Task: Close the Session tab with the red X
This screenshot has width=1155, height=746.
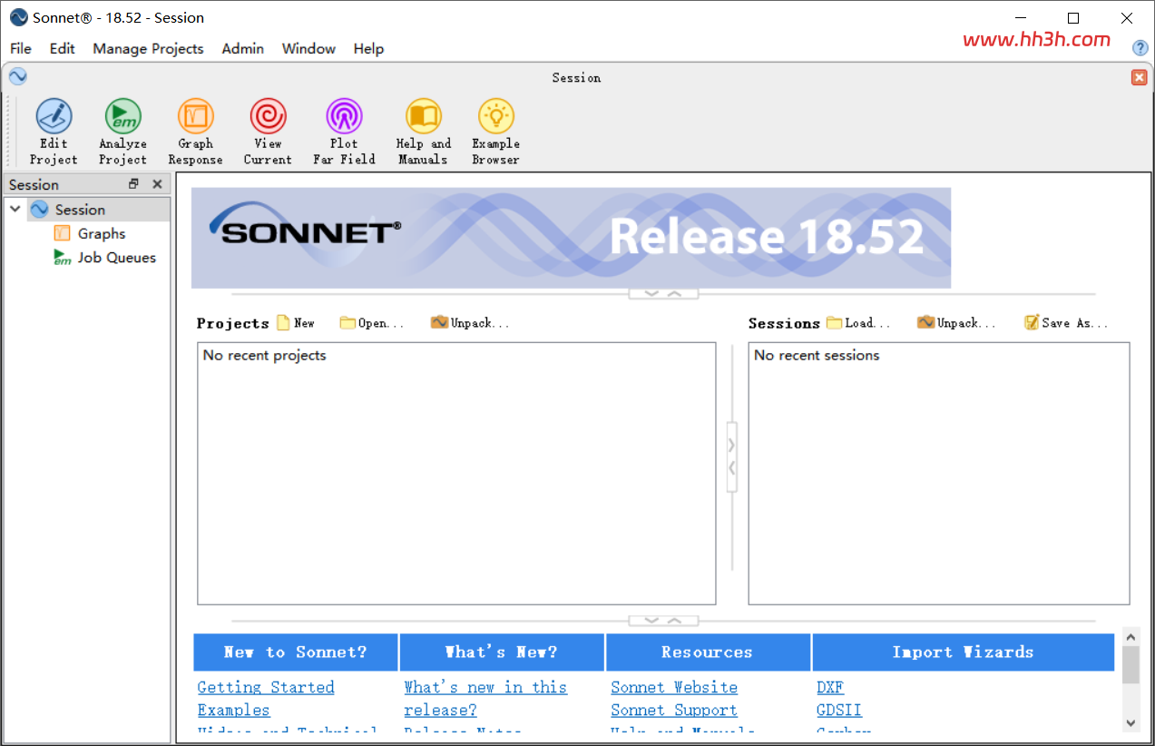Action: pos(1139,78)
